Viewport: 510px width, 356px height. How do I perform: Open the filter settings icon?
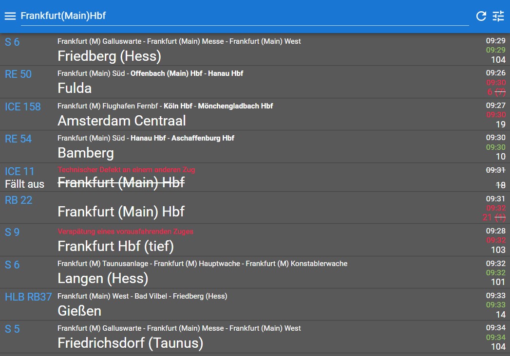pos(498,16)
